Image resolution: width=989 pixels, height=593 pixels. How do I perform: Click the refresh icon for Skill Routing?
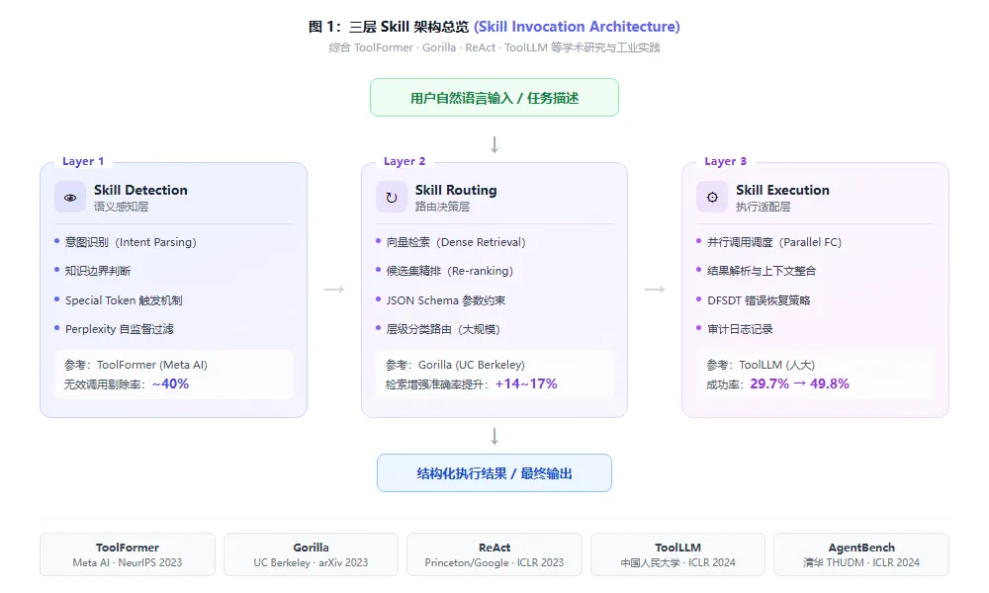tap(392, 197)
